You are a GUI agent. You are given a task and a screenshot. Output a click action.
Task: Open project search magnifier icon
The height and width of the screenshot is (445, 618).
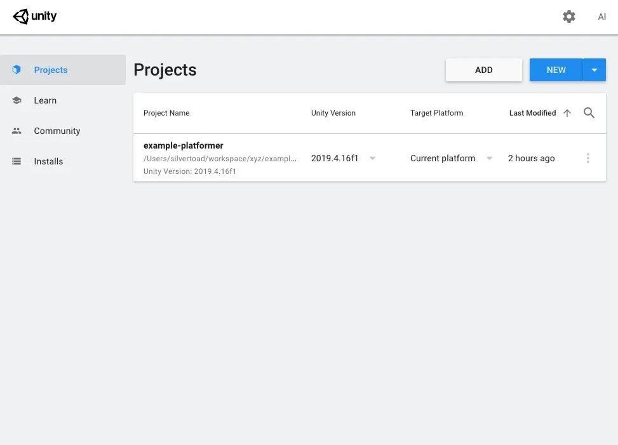point(589,113)
